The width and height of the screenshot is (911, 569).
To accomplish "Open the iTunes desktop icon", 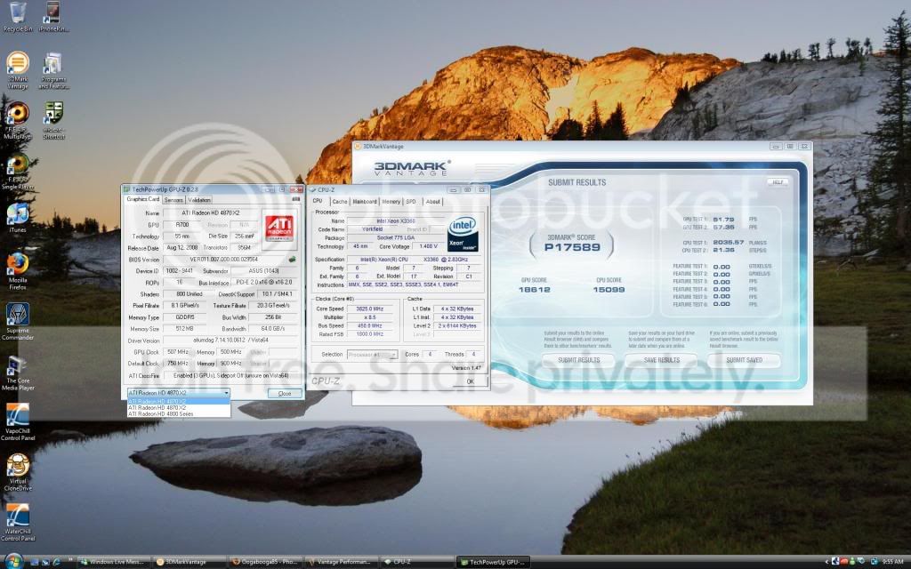I will point(18,218).
